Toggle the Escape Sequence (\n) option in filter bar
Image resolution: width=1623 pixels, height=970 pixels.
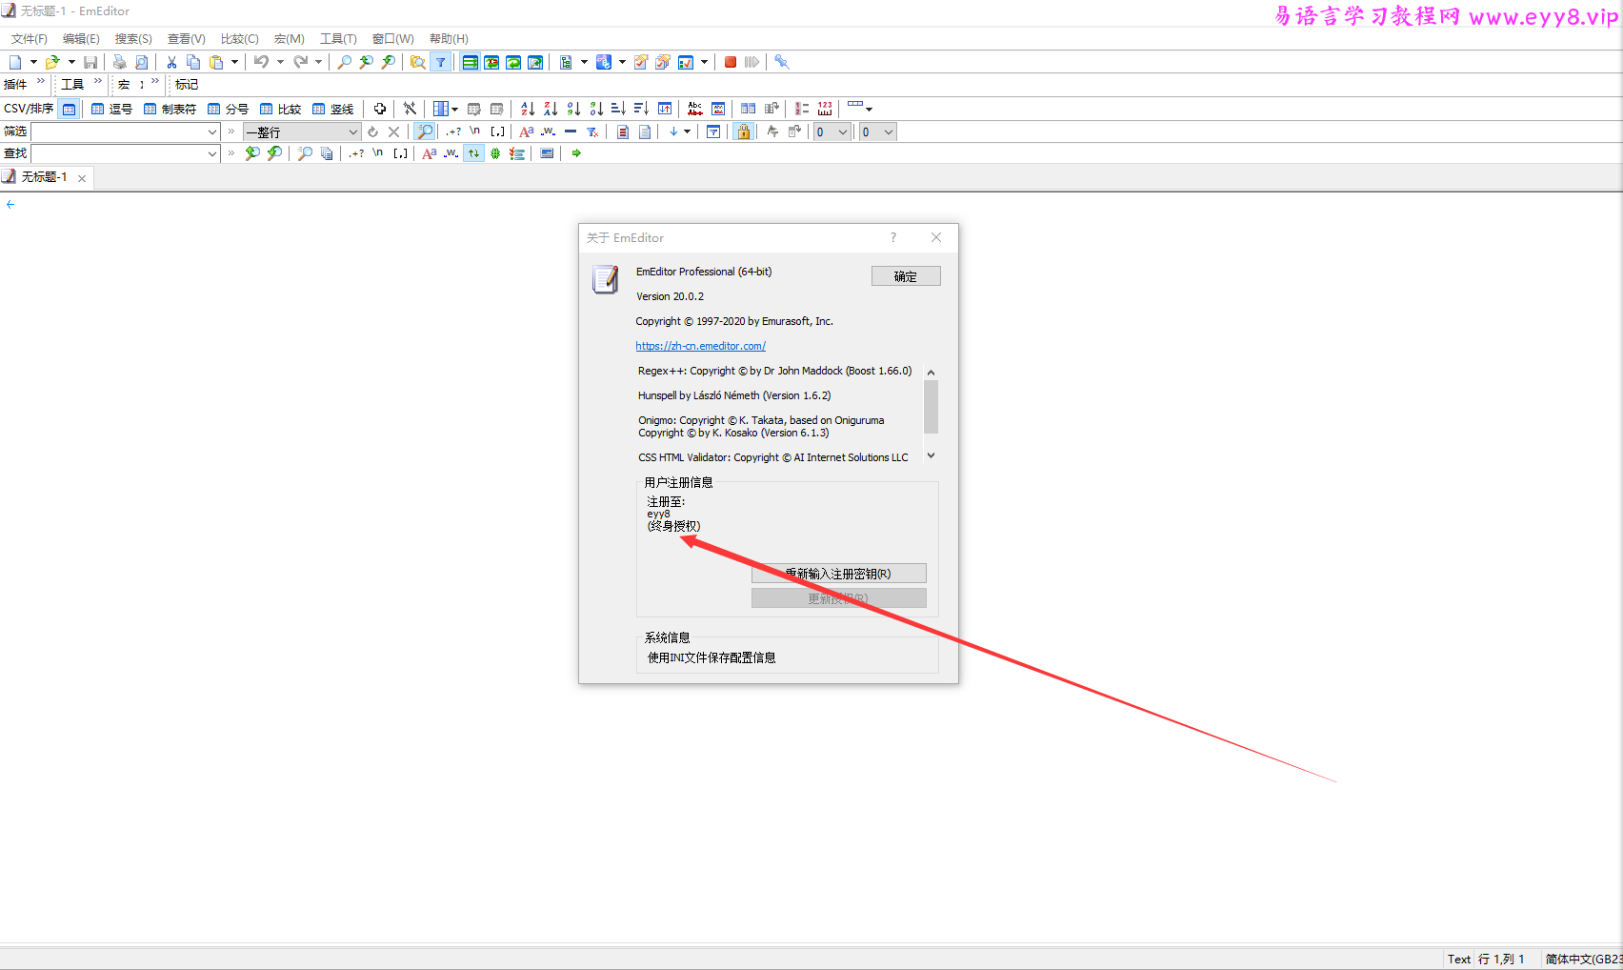pos(475,132)
